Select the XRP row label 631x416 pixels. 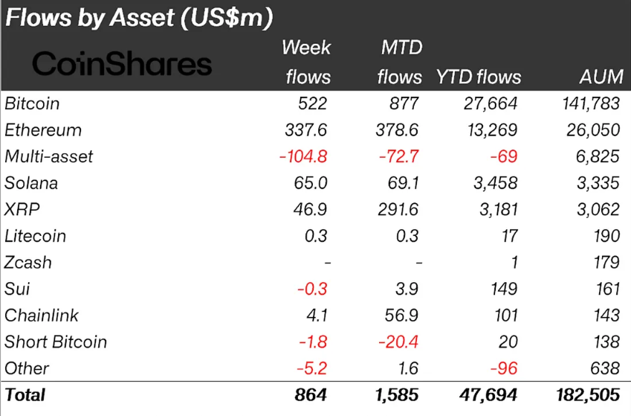click(22, 209)
